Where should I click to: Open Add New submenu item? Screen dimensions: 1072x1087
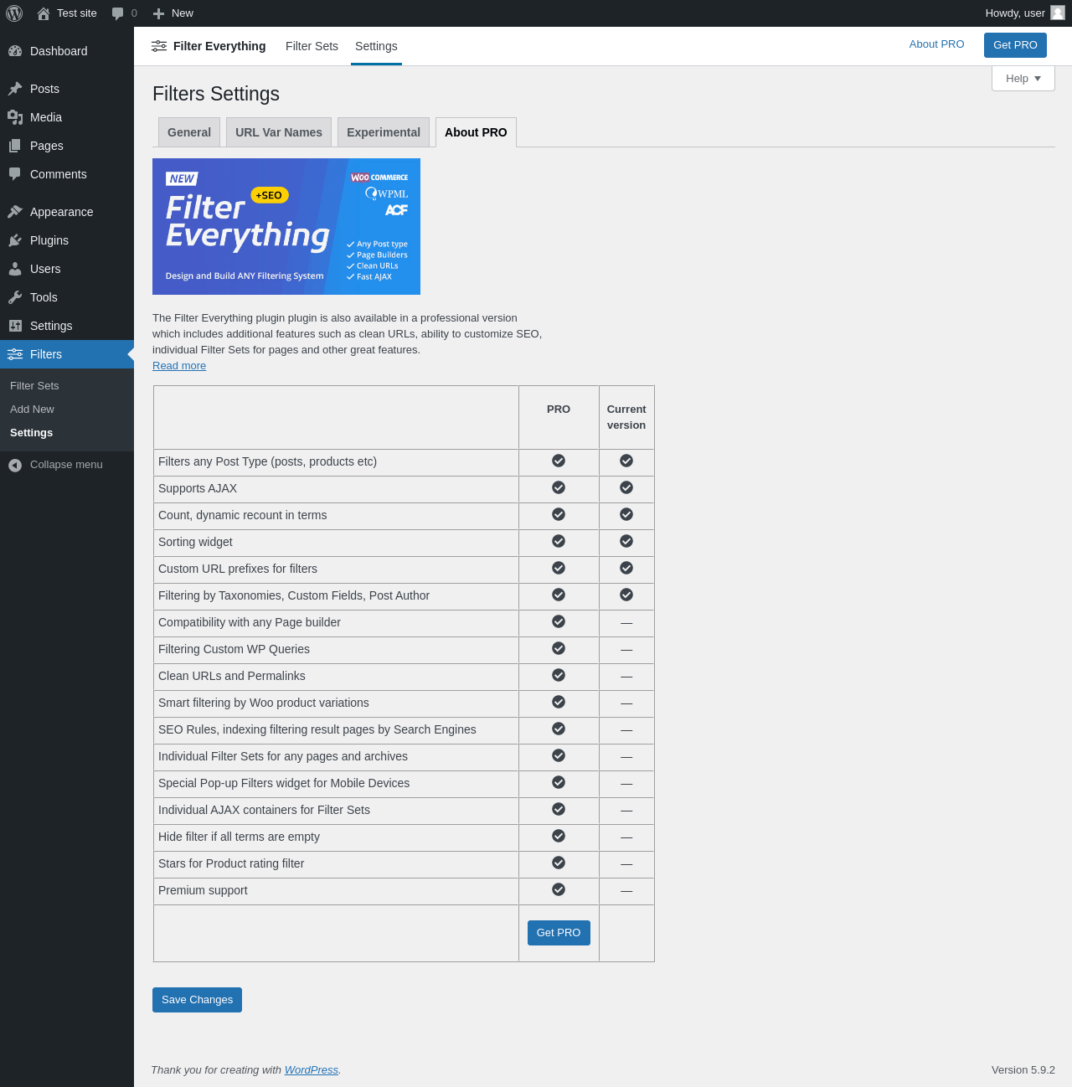point(32,410)
